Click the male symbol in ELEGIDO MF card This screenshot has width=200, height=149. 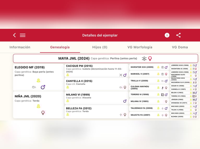(43, 87)
